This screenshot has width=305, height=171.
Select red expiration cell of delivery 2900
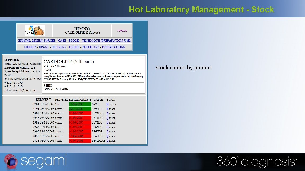click(80, 132)
